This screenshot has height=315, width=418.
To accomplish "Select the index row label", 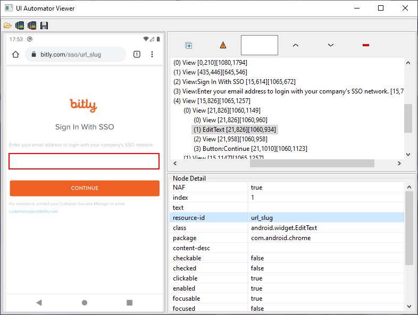I will point(180,198).
